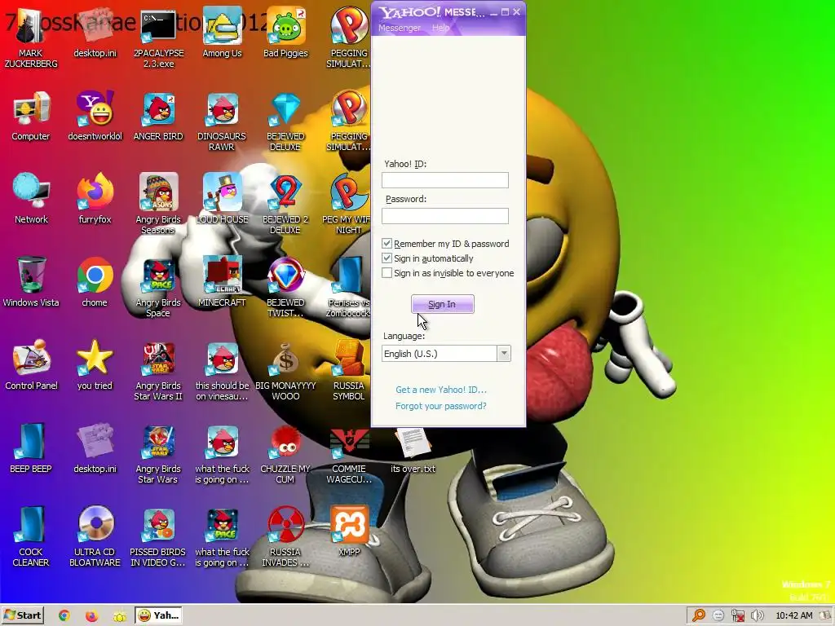The height and width of the screenshot is (626, 835).
Task: Open the MARK ZUCKERBERG desktop icon
Action: pos(30,37)
